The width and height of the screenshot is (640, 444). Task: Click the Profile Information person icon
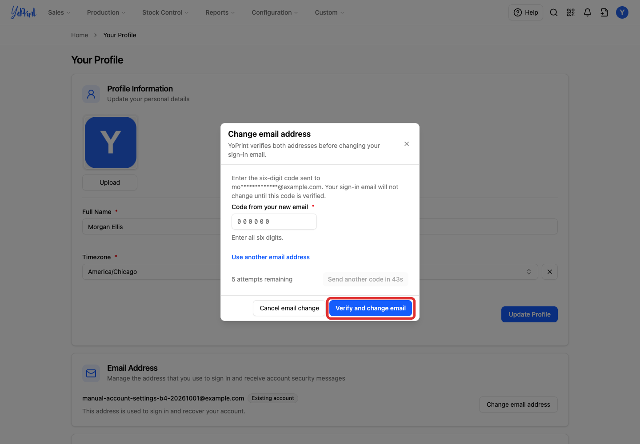pyautogui.click(x=91, y=94)
